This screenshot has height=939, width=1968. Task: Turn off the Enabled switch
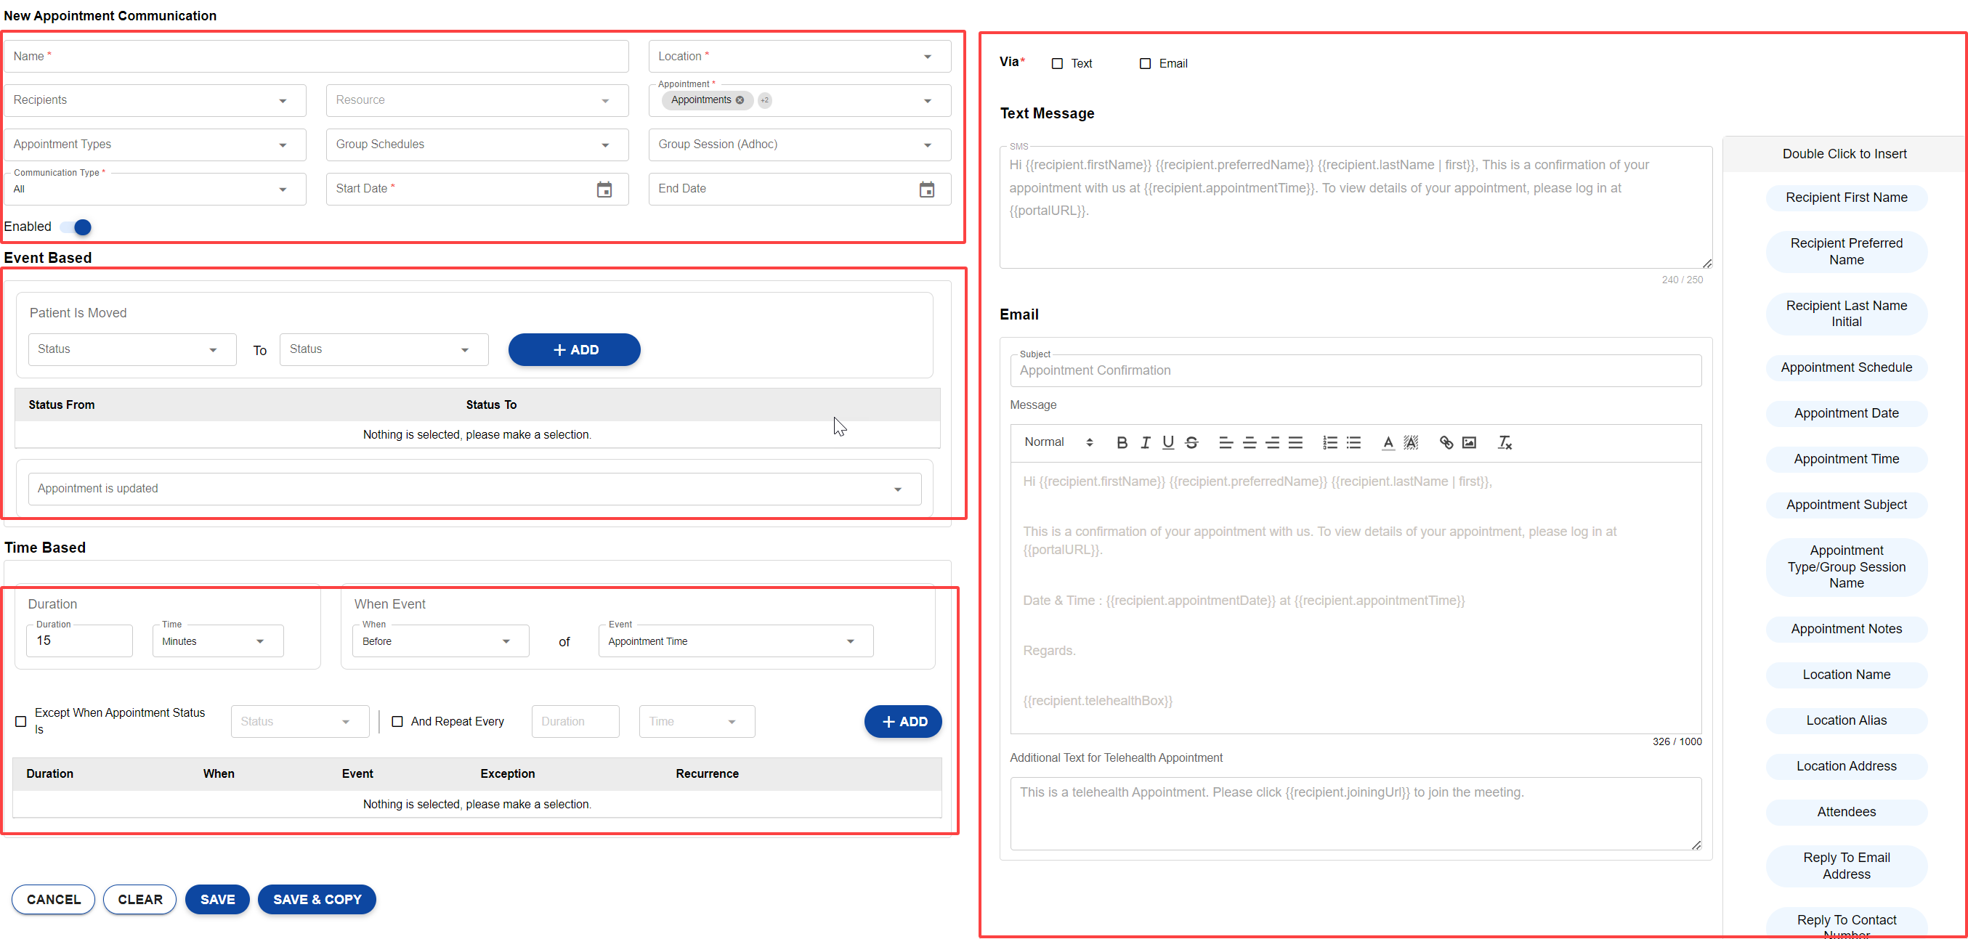click(x=76, y=227)
